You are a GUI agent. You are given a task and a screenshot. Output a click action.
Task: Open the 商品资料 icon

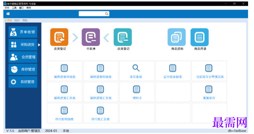(x=177, y=37)
